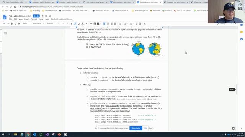245x137 pixels.
Task: Select the Paint format tool
Action: (19, 24)
